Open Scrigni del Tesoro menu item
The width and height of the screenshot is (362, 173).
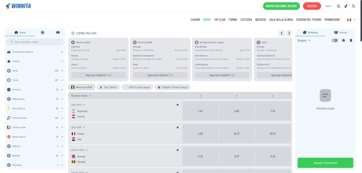point(309,20)
